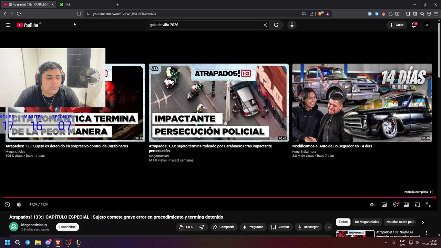Viewport: 441px width, 248px height.
Task: Open options menu for sidebar Atrapados video
Action: [x=427, y=233]
